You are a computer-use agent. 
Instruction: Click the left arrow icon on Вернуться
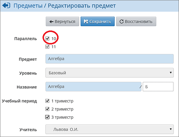[x=51, y=22]
